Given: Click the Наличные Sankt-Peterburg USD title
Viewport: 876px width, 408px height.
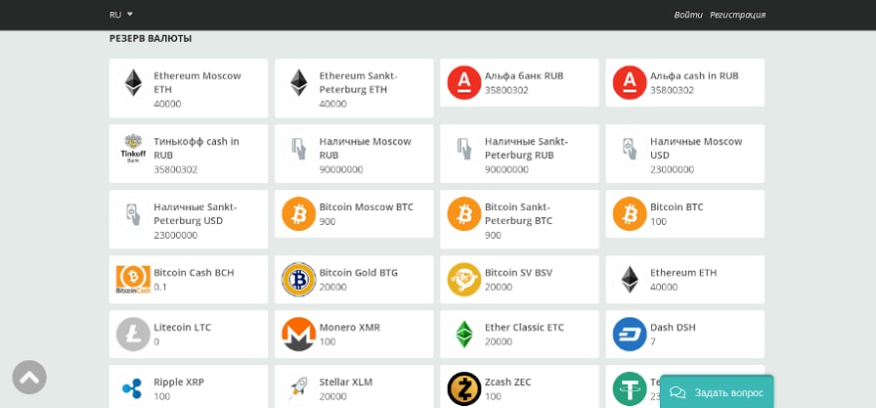Looking at the screenshot, I should pyautogui.click(x=195, y=214).
